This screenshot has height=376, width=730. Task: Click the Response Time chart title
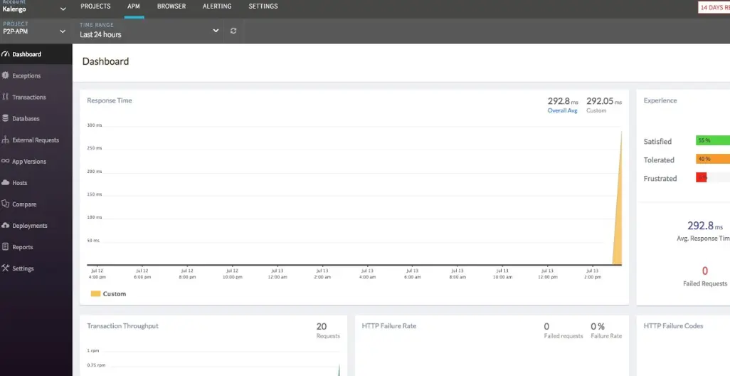[110, 100]
